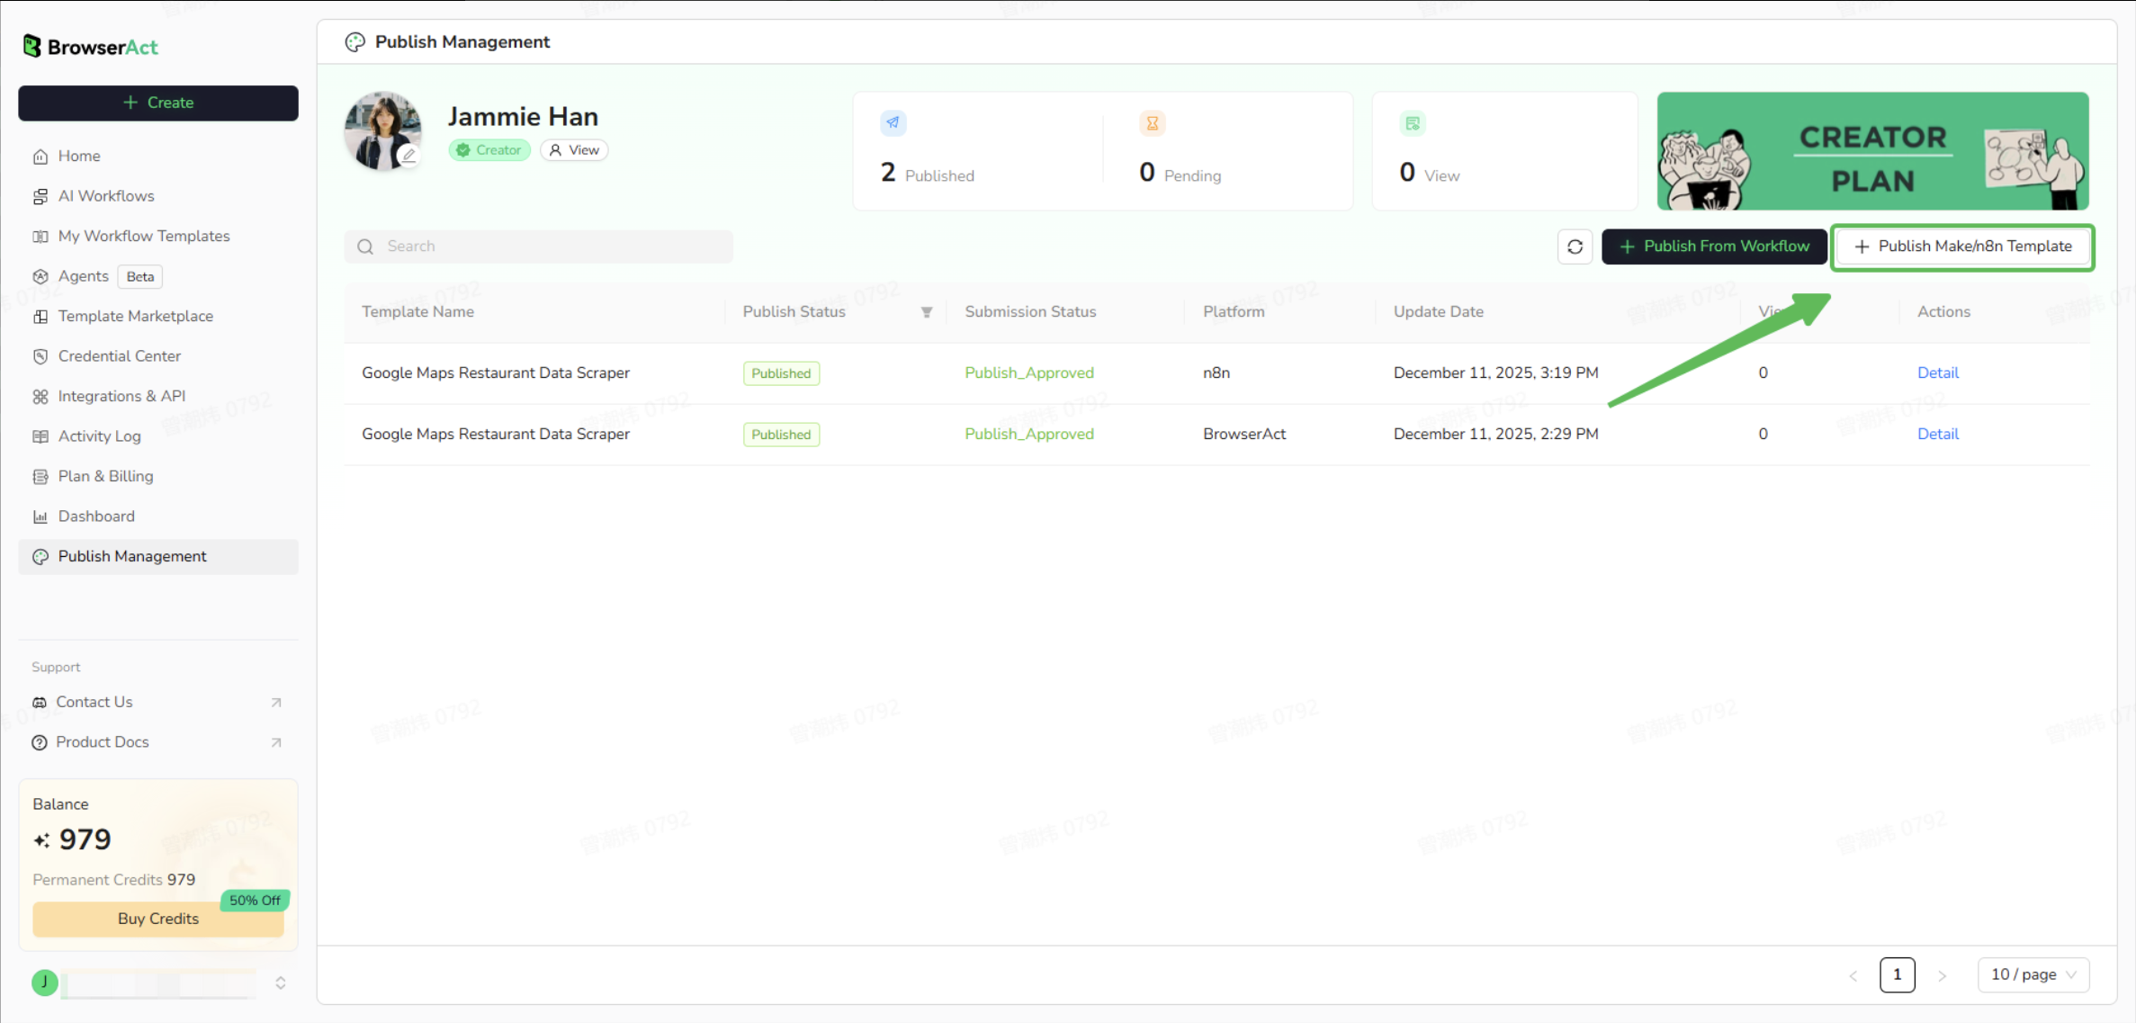
Task: Open Product Docs external link
Action: [102, 742]
